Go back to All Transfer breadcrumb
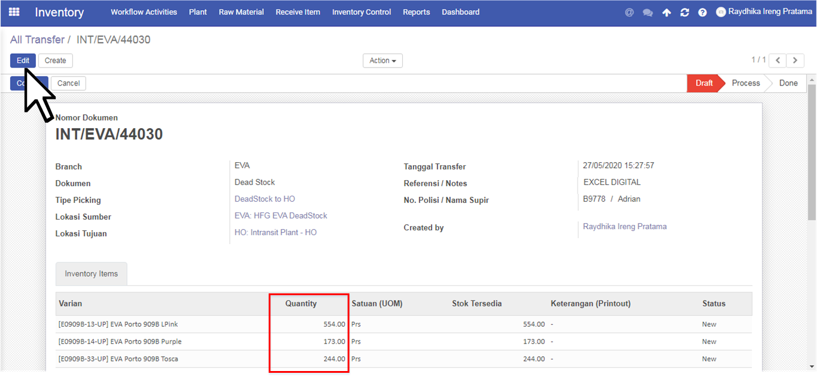The image size is (817, 377). [x=37, y=39]
